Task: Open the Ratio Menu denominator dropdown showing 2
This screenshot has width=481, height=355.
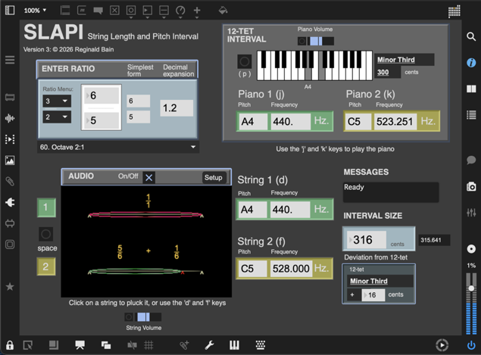Action: tap(55, 117)
